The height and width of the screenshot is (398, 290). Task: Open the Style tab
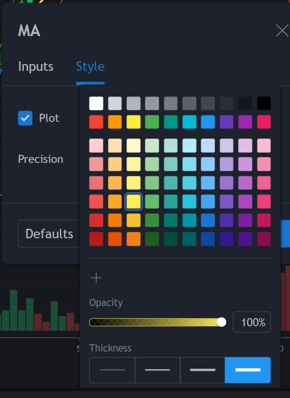[x=91, y=67]
